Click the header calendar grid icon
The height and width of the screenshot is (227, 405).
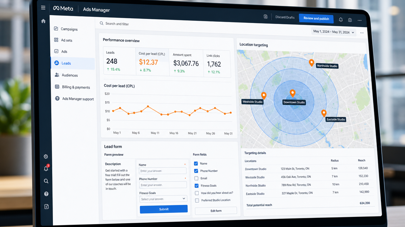[350, 20]
